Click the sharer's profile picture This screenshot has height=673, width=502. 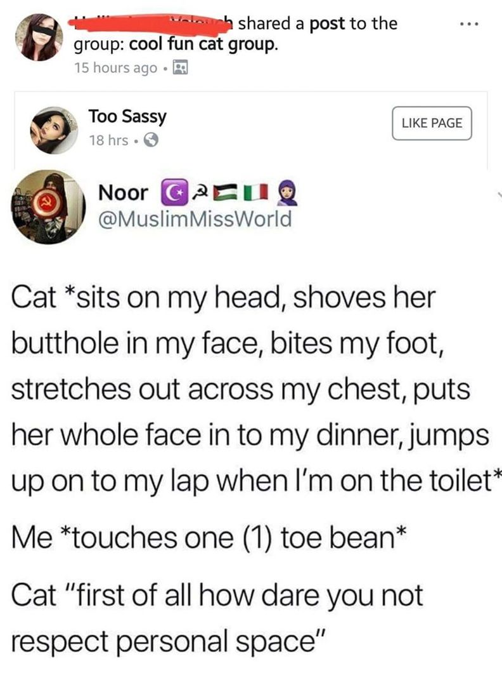point(39,37)
